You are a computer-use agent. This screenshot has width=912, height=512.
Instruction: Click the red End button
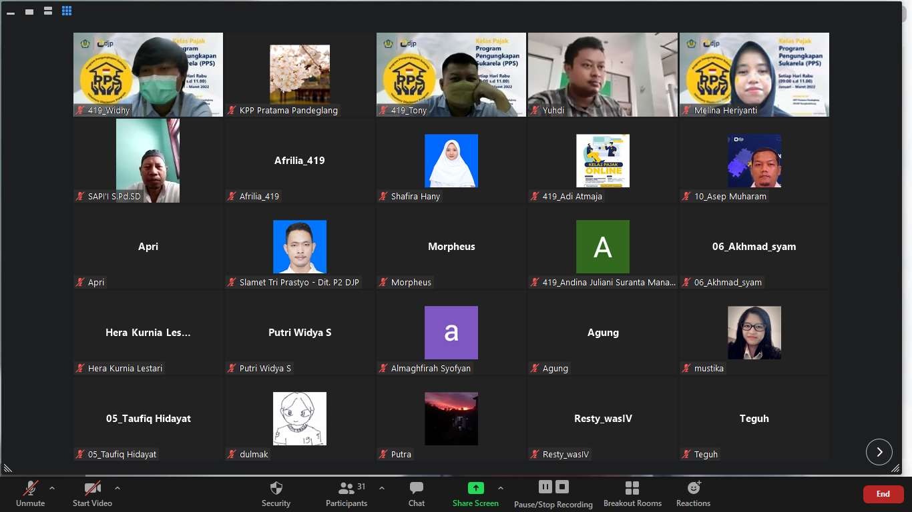pos(883,494)
